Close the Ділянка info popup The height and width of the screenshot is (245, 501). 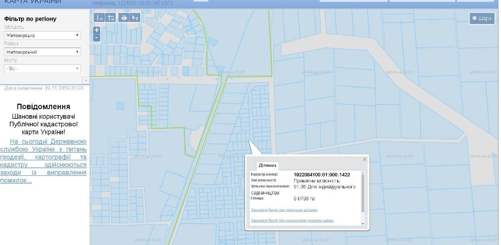(x=365, y=159)
